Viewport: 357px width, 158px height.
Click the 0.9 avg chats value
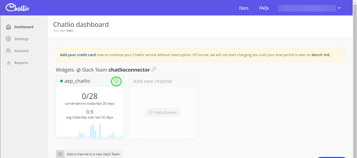point(90,112)
